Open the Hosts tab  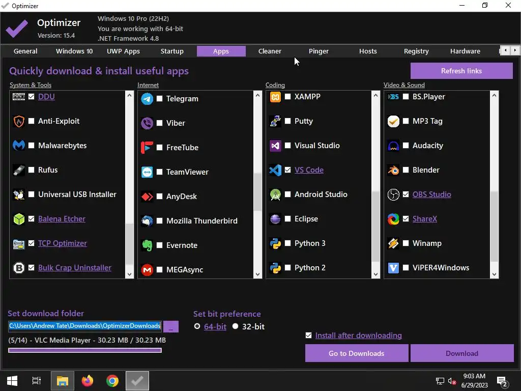tap(368, 51)
